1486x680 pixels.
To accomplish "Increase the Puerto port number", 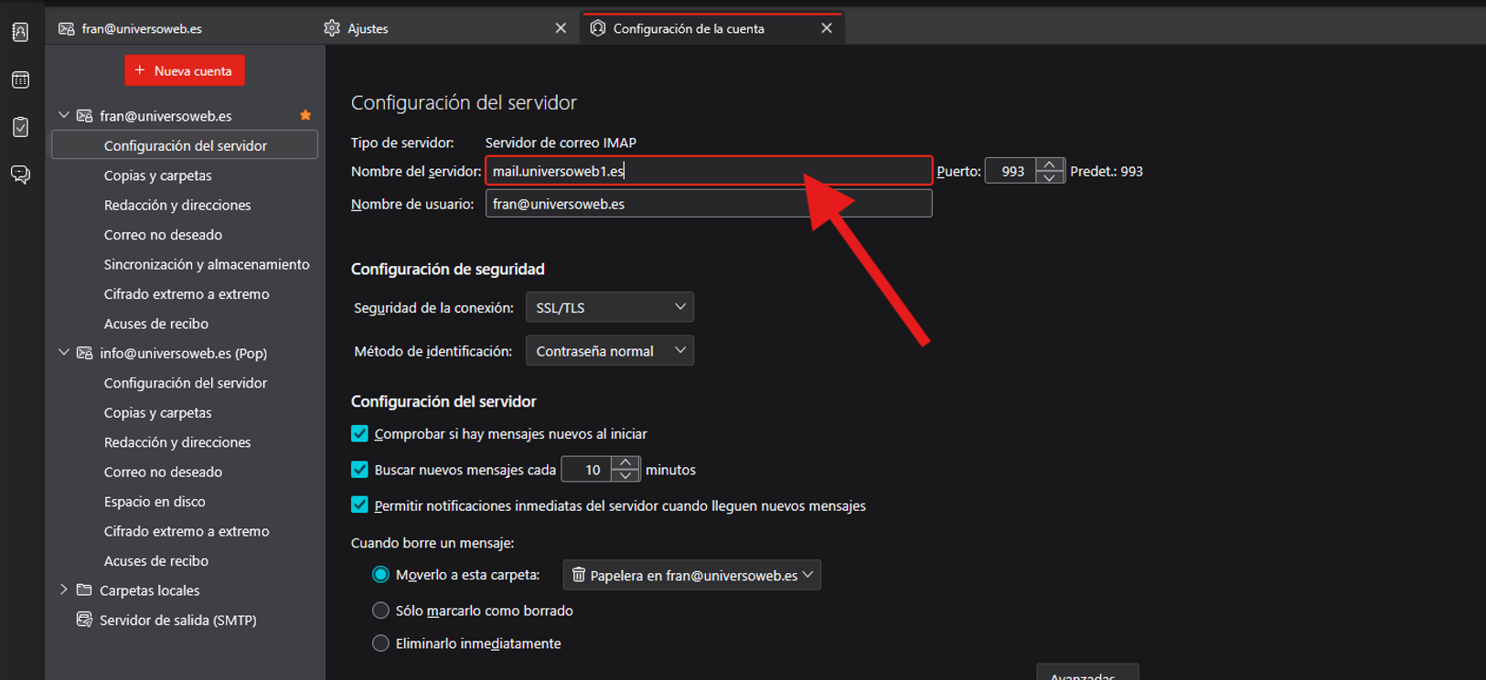I will click(1050, 165).
